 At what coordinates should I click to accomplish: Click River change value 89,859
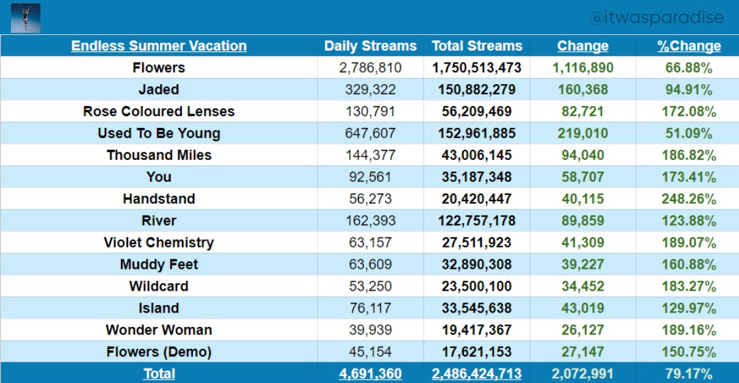coord(583,220)
